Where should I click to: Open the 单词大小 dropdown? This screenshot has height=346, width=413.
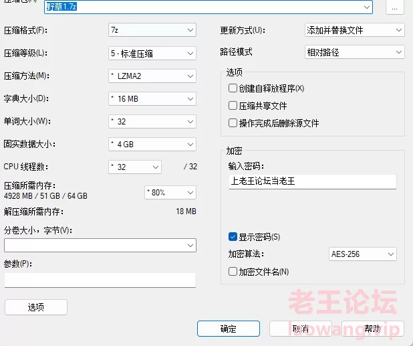point(152,122)
